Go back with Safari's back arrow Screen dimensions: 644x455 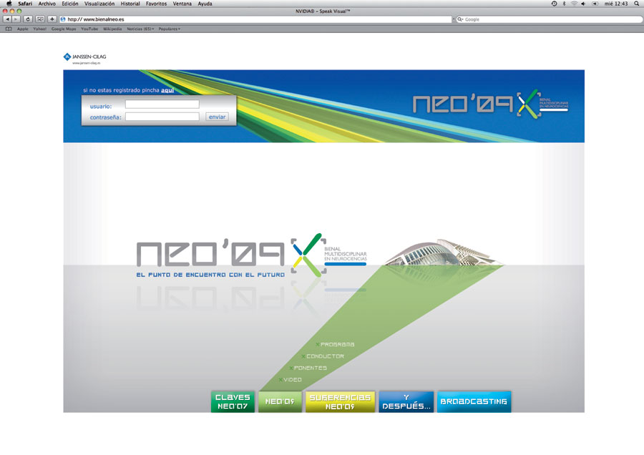(x=7, y=19)
